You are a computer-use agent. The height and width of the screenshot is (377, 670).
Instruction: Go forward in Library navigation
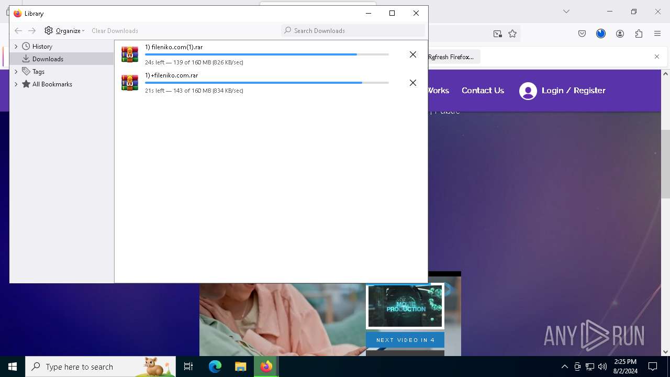tap(32, 31)
